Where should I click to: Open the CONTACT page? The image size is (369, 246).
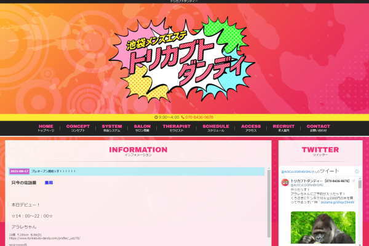click(318, 128)
